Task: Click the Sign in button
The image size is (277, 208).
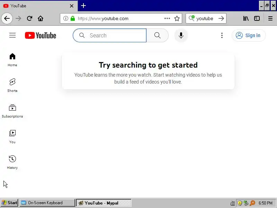Action: [x=249, y=35]
